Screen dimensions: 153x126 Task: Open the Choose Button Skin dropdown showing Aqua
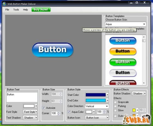(x=125, y=24)
